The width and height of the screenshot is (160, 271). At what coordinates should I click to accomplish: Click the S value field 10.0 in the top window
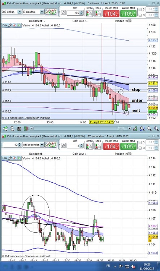152,9
